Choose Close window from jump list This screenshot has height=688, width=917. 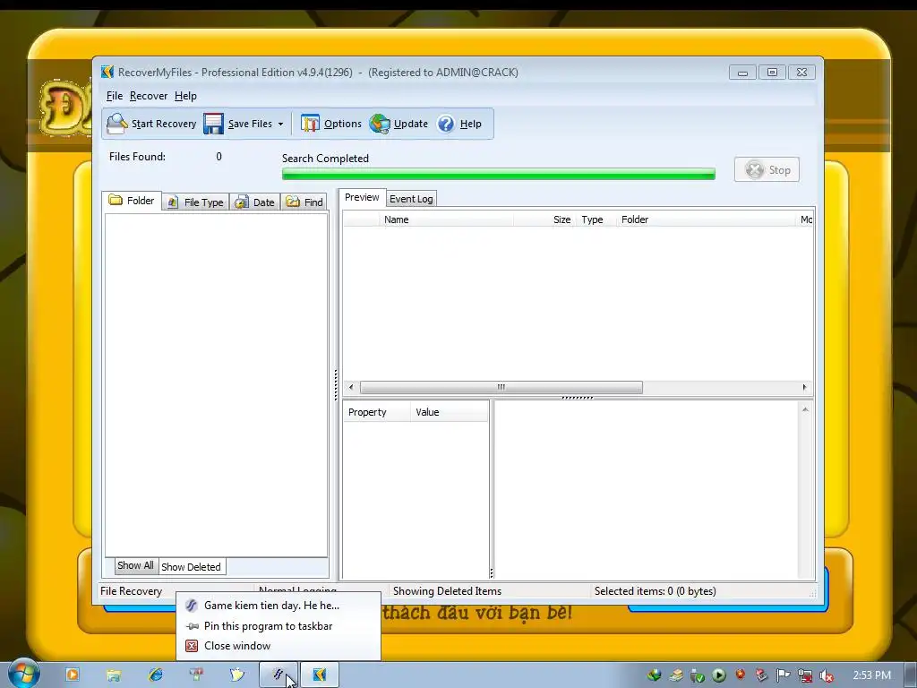click(279, 646)
